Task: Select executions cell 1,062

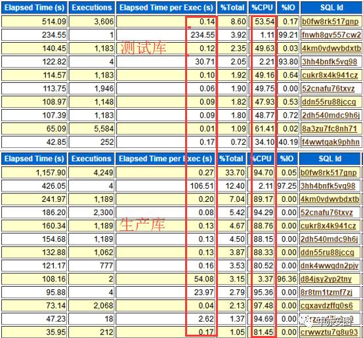Action: tap(91, 252)
